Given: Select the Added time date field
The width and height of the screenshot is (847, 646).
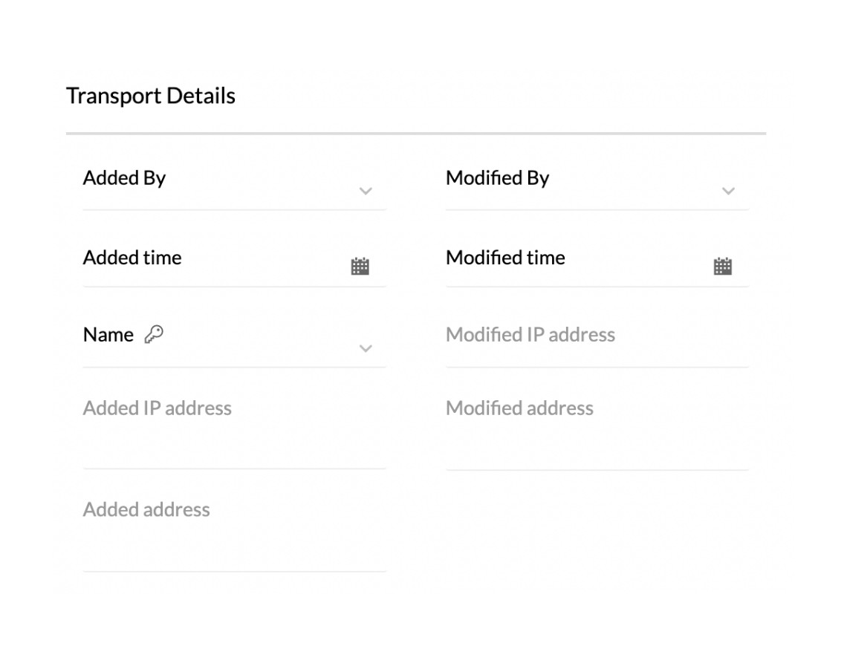Looking at the screenshot, I should (235, 261).
